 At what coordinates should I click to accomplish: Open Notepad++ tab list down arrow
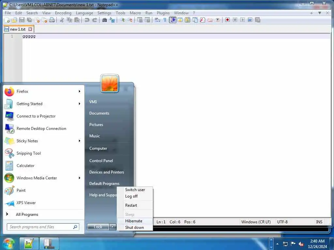(320, 13)
